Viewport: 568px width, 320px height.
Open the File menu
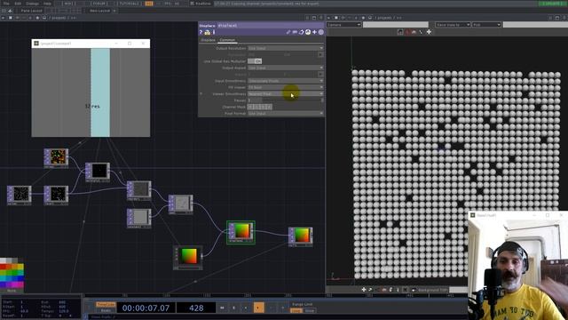[x=6, y=4]
